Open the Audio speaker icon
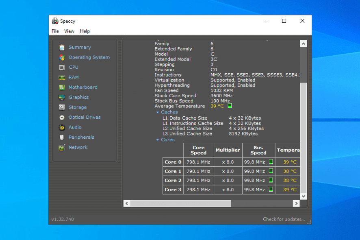360x240 pixels. (62, 127)
